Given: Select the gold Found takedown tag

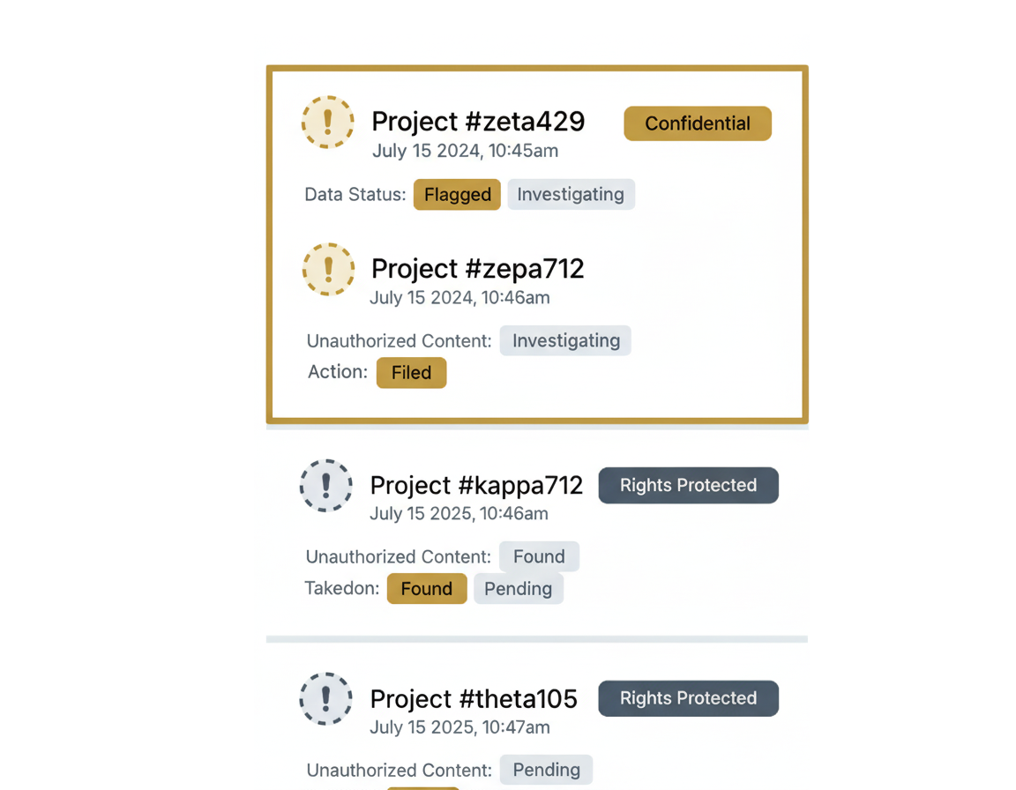Looking at the screenshot, I should click(427, 589).
